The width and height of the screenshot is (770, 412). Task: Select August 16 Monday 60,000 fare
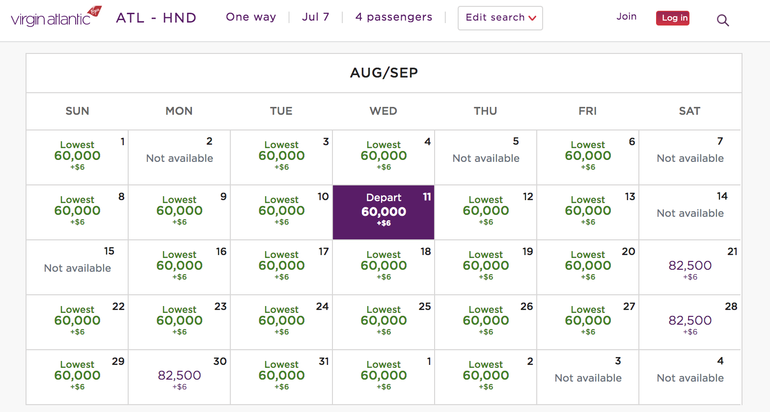pyautogui.click(x=179, y=267)
